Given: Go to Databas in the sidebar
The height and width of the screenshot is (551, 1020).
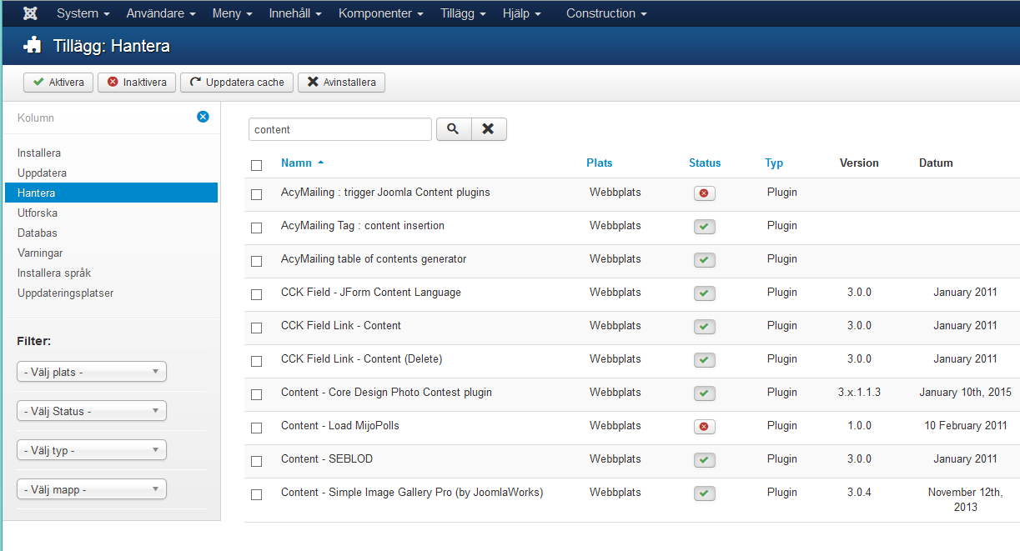Looking at the screenshot, I should [38, 233].
